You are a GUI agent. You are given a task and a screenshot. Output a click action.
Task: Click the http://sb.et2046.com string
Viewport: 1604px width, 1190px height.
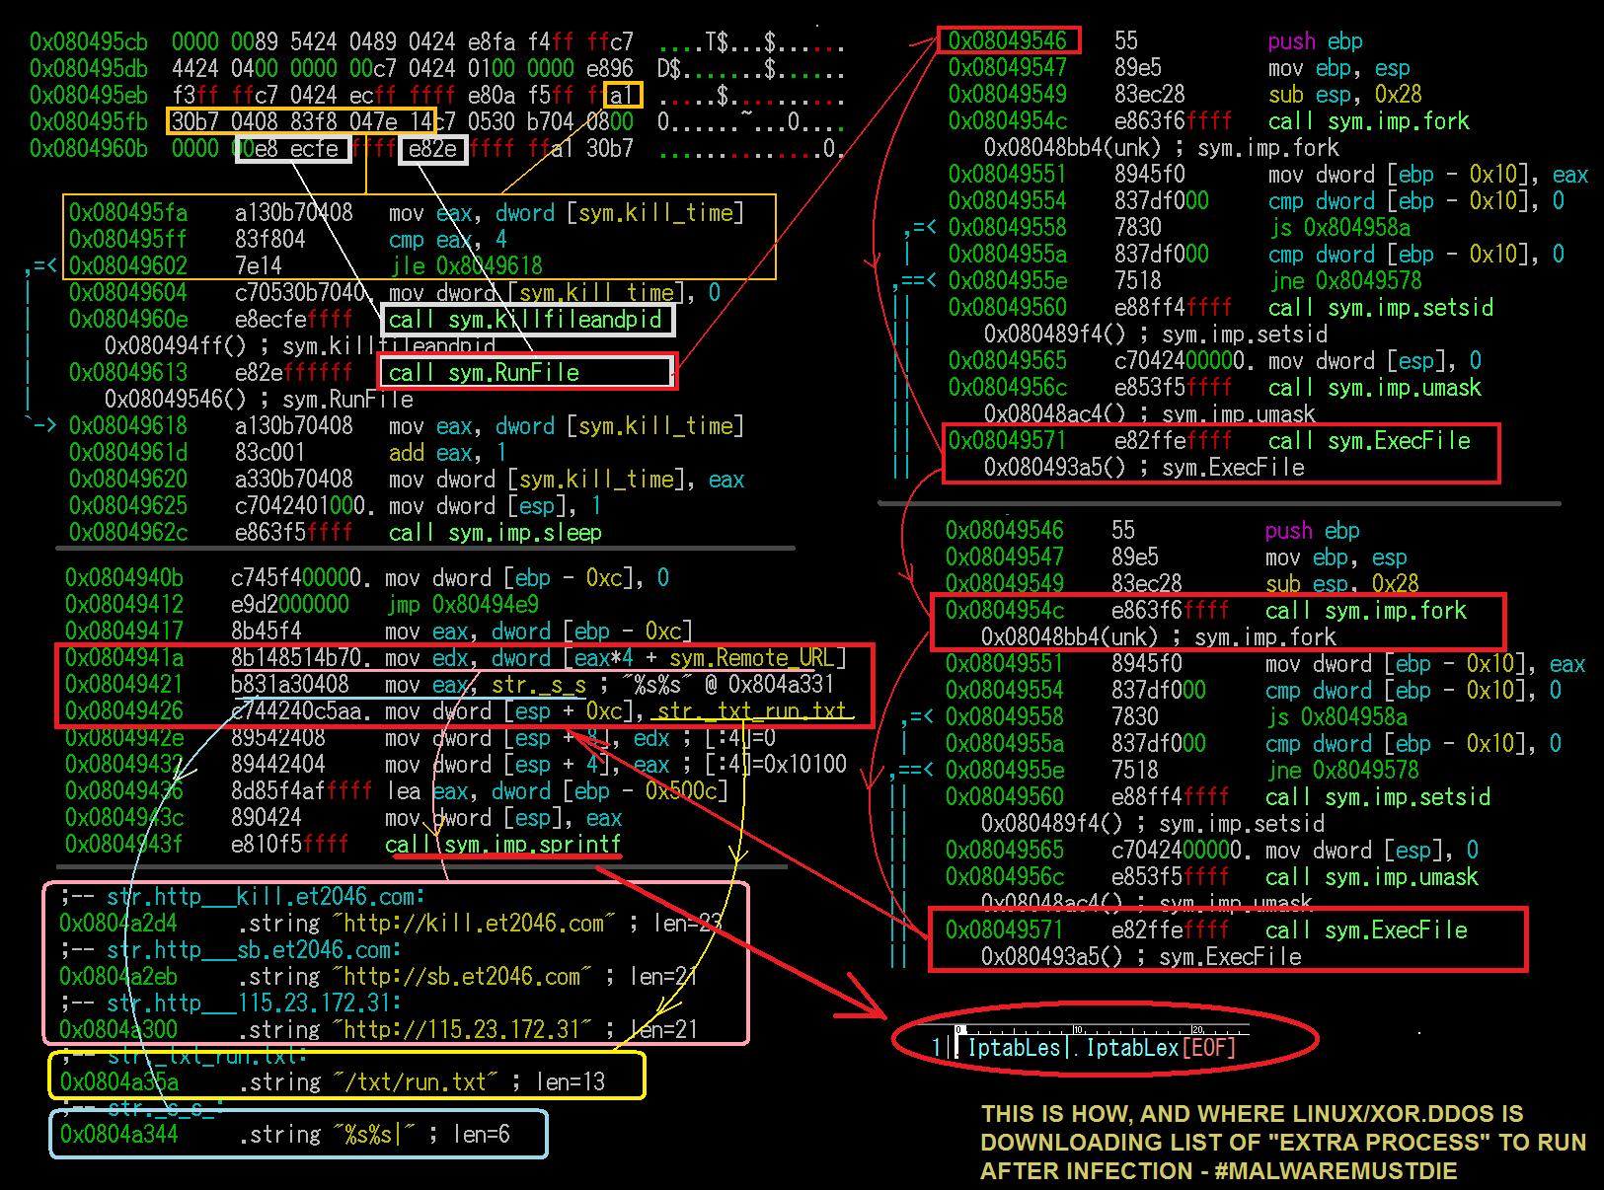[x=462, y=977]
